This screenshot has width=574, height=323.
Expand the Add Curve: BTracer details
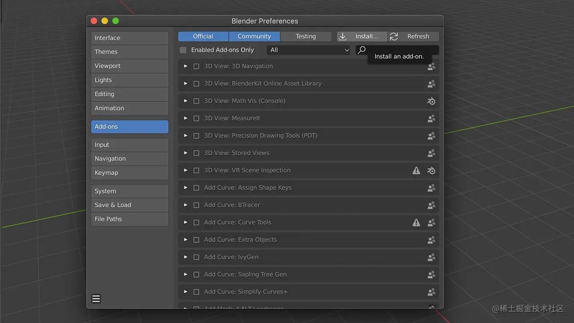186,205
